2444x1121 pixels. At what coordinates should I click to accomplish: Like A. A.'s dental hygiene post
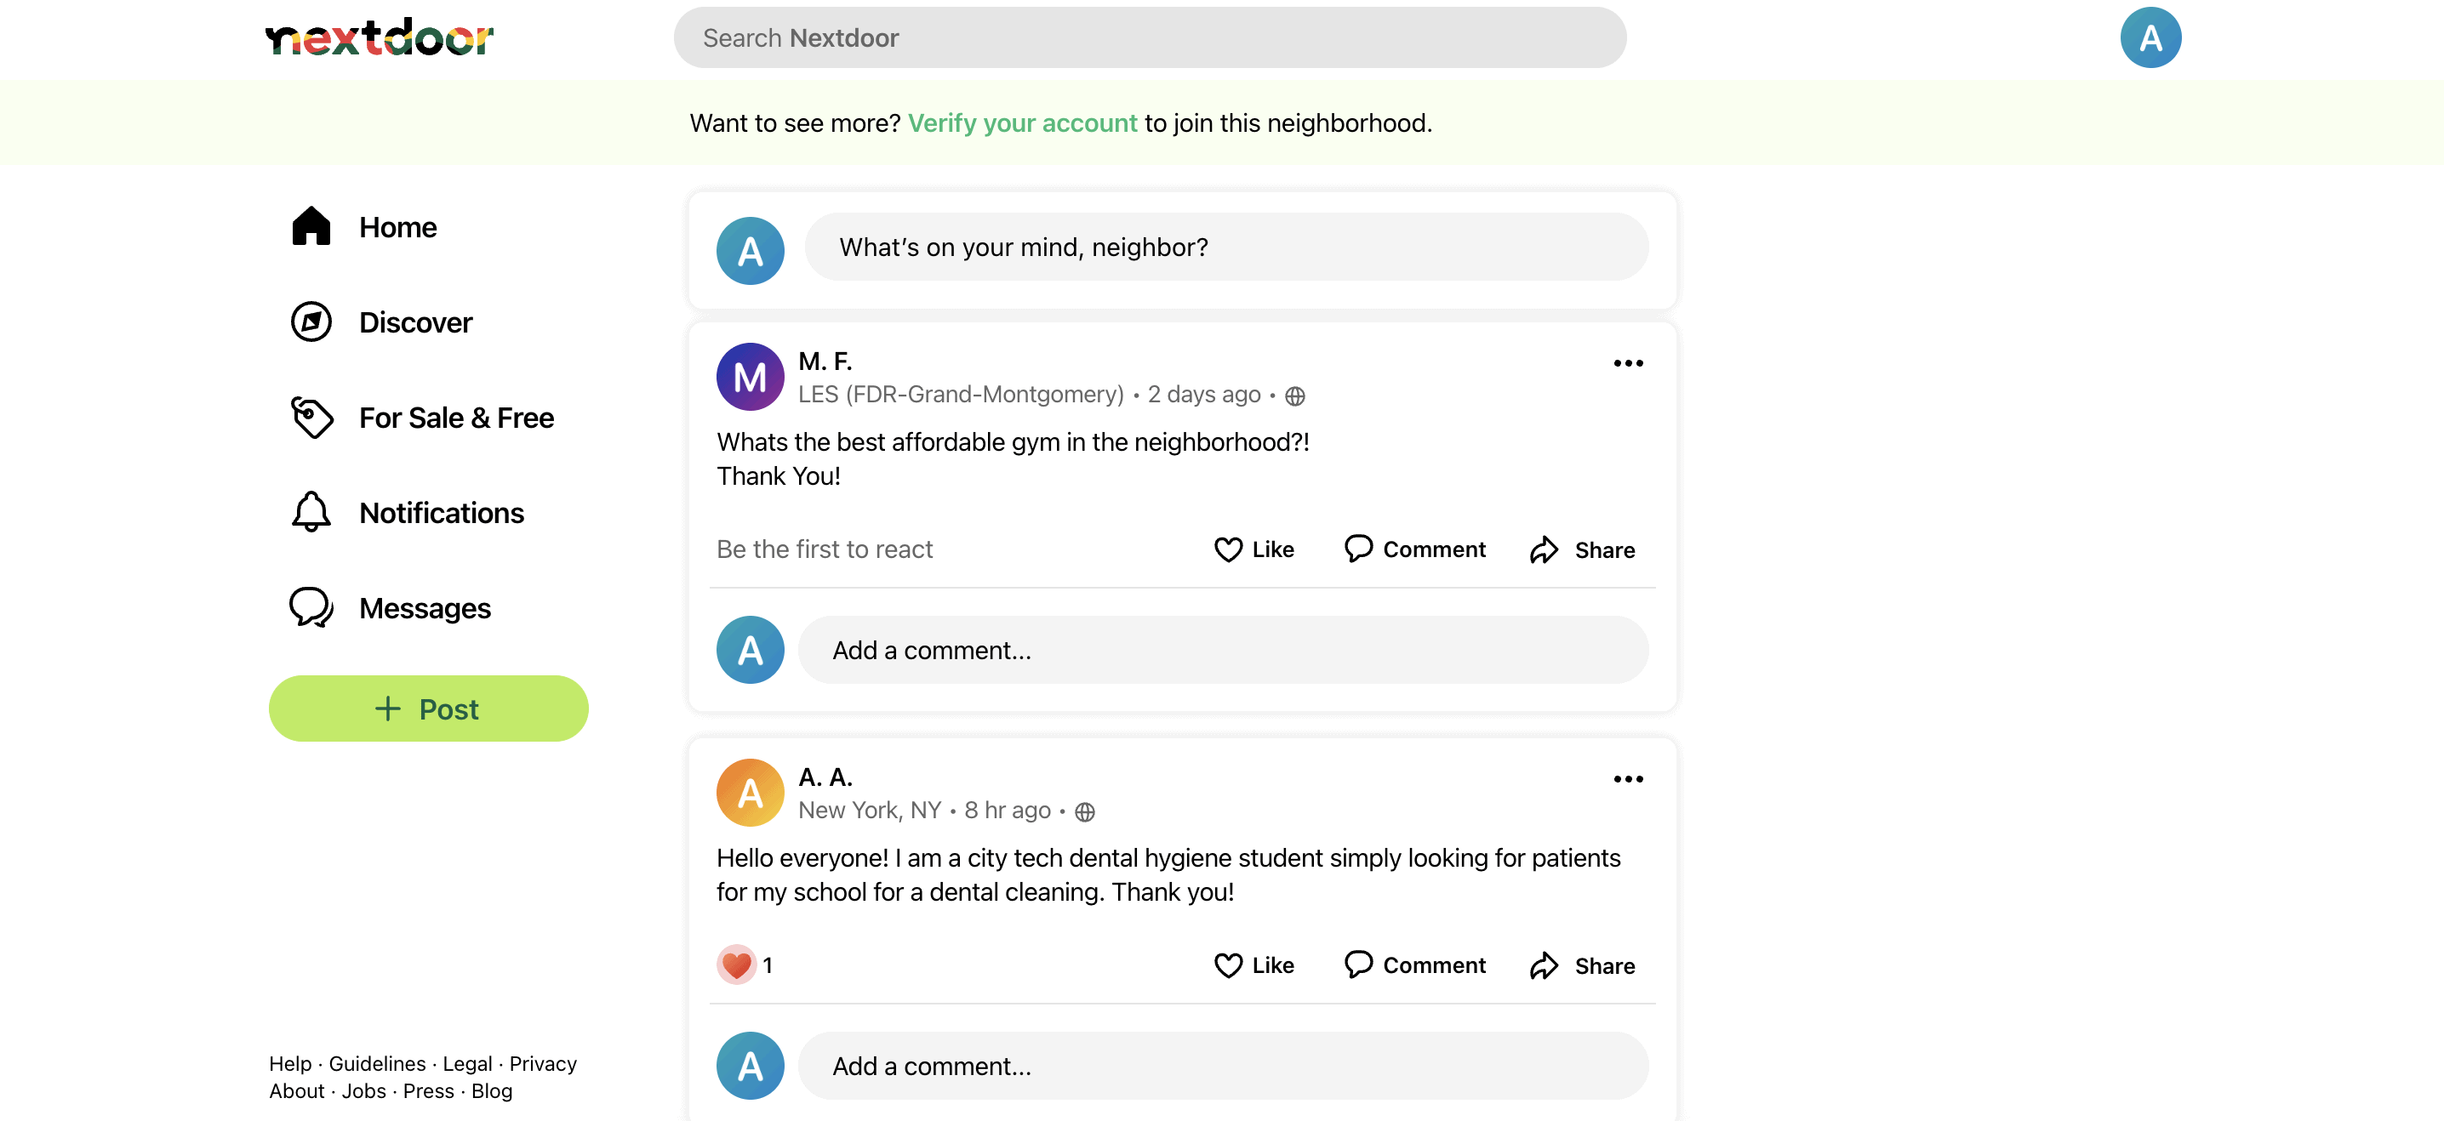click(1253, 965)
